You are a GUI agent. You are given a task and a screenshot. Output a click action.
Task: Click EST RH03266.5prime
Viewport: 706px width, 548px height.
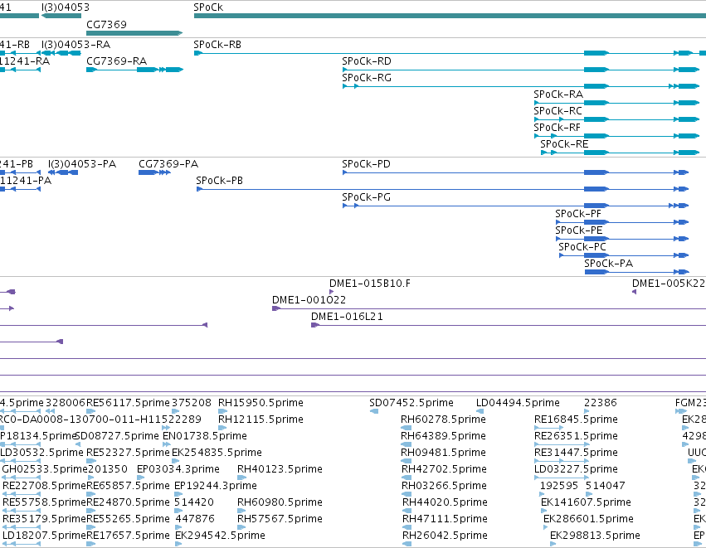[x=445, y=487]
